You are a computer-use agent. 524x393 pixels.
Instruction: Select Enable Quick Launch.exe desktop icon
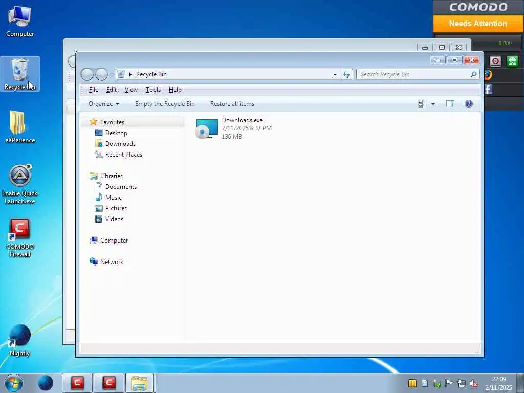(x=20, y=184)
